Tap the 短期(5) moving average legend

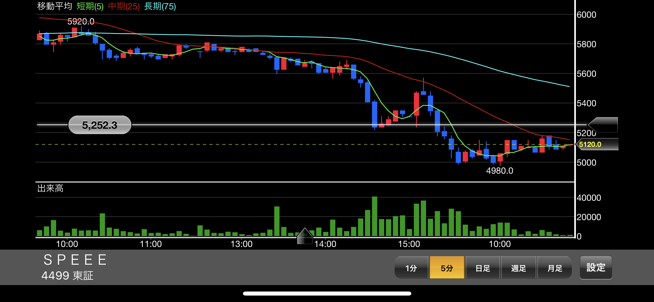pyautogui.click(x=90, y=6)
